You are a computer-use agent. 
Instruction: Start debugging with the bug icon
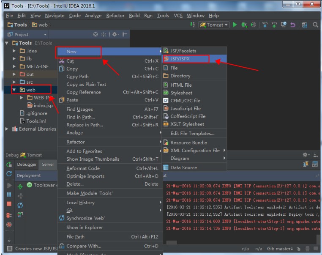click(x=244, y=25)
